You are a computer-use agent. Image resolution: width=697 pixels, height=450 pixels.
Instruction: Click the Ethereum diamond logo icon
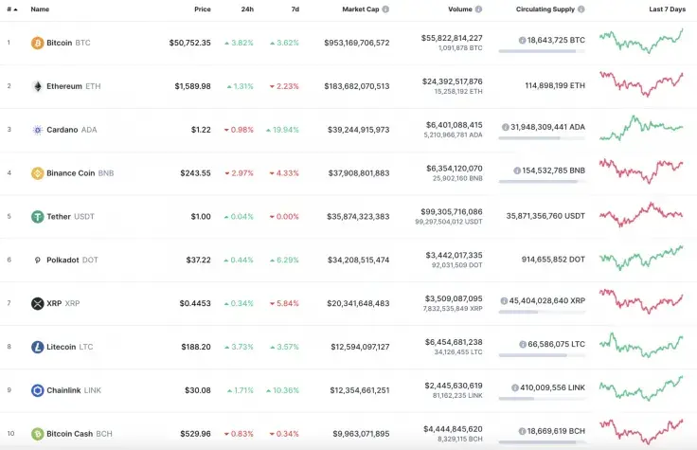37,86
